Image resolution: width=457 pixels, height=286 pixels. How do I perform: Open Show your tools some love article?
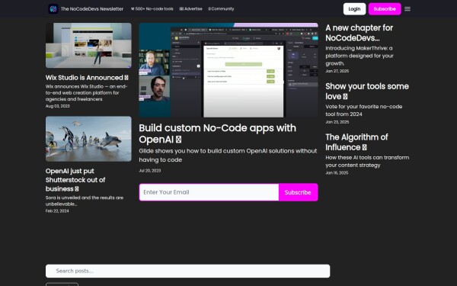coord(367,92)
